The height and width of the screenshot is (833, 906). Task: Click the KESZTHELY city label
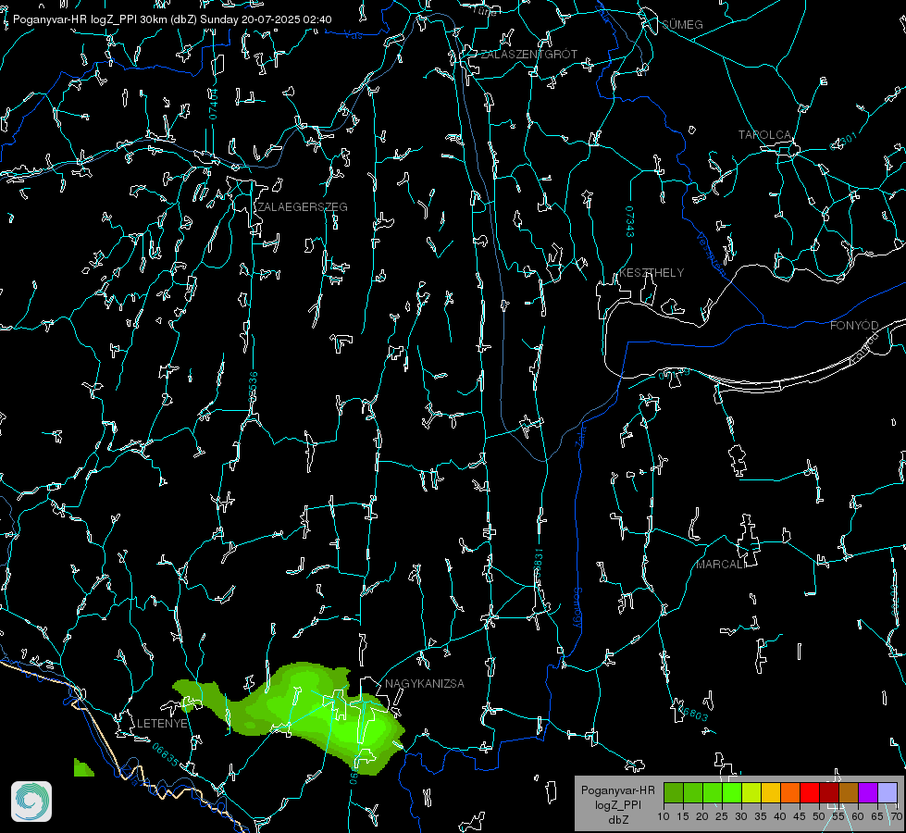point(652,273)
